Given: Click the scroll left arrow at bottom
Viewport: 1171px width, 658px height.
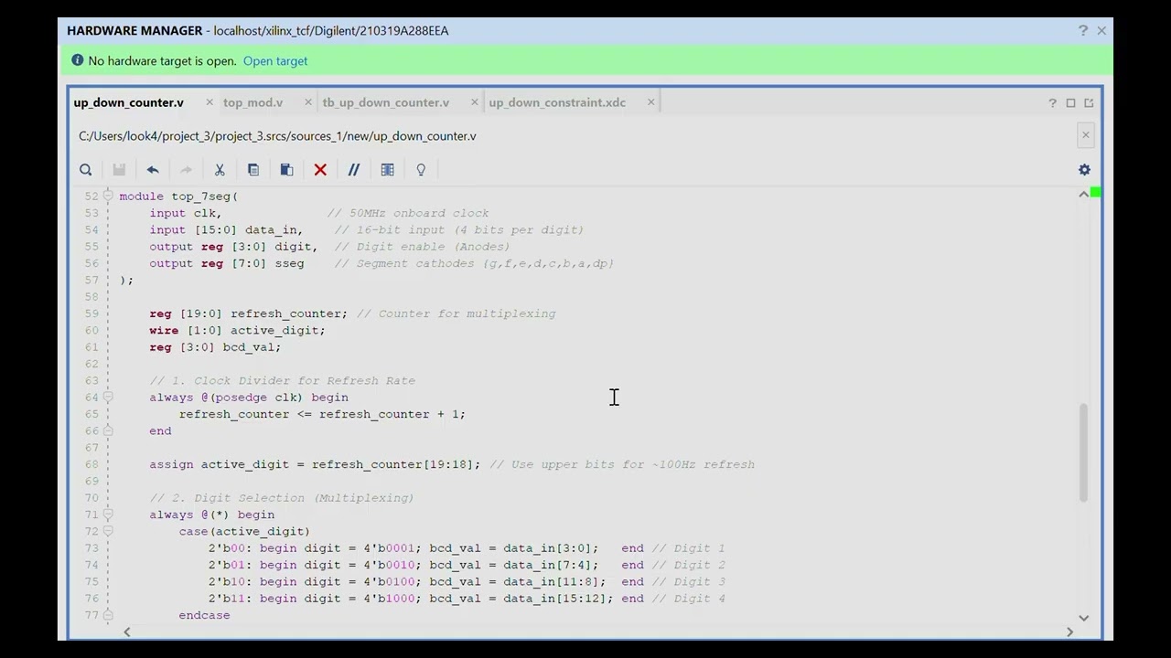Looking at the screenshot, I should 127,631.
